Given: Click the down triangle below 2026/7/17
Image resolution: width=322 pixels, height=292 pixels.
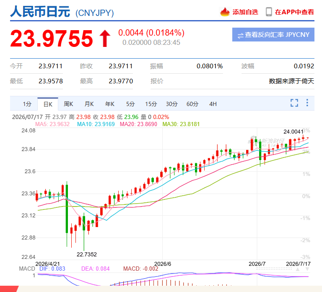Looking at the screenshot, I should coord(307,269).
